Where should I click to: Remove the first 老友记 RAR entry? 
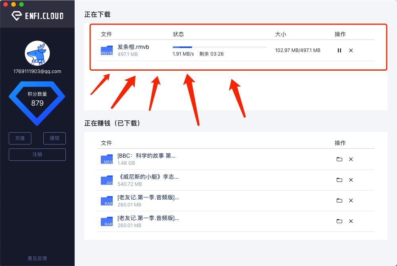point(351,200)
